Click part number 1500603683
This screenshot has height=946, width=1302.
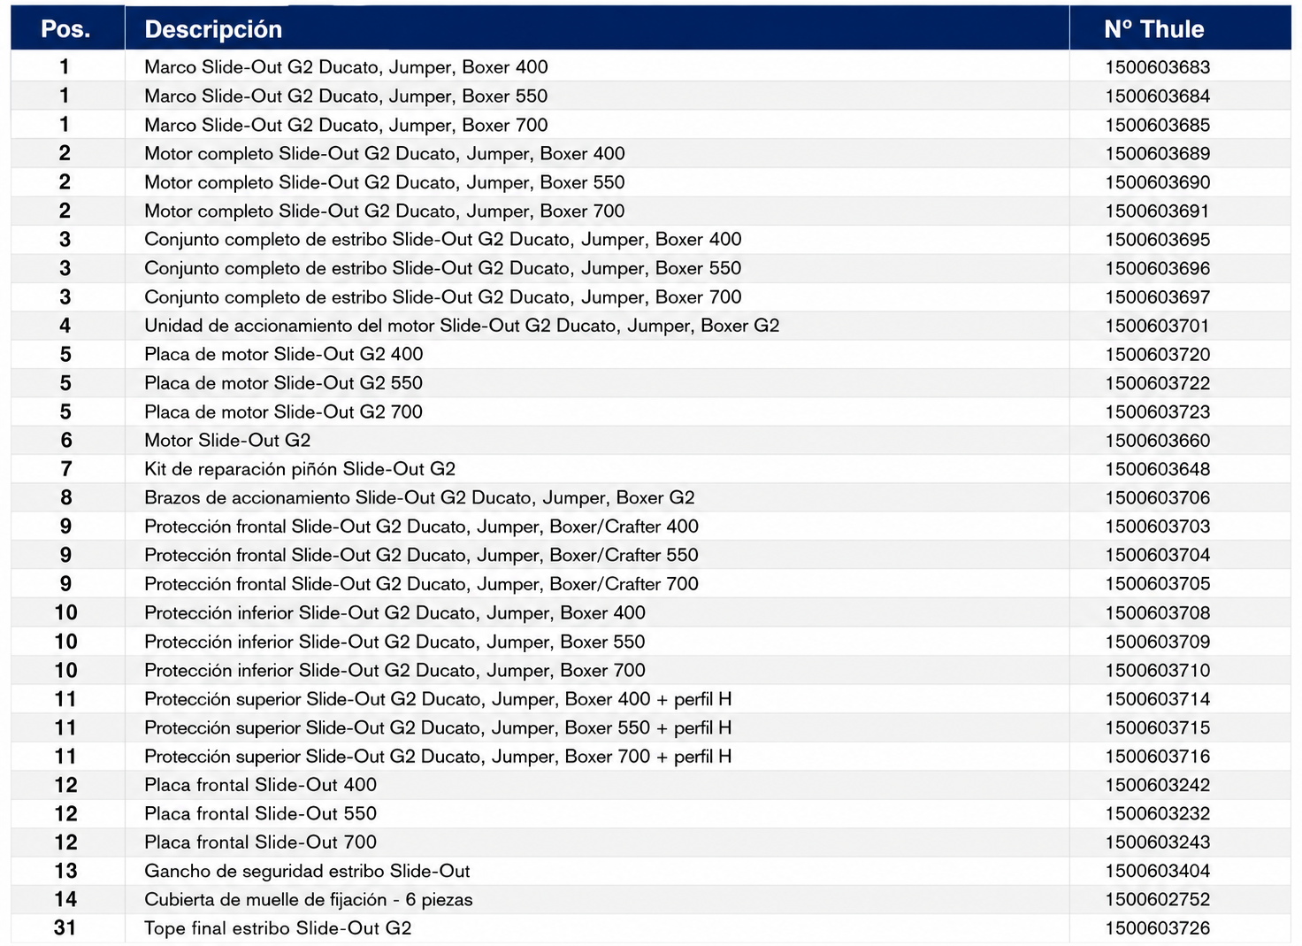pyautogui.click(x=1157, y=67)
